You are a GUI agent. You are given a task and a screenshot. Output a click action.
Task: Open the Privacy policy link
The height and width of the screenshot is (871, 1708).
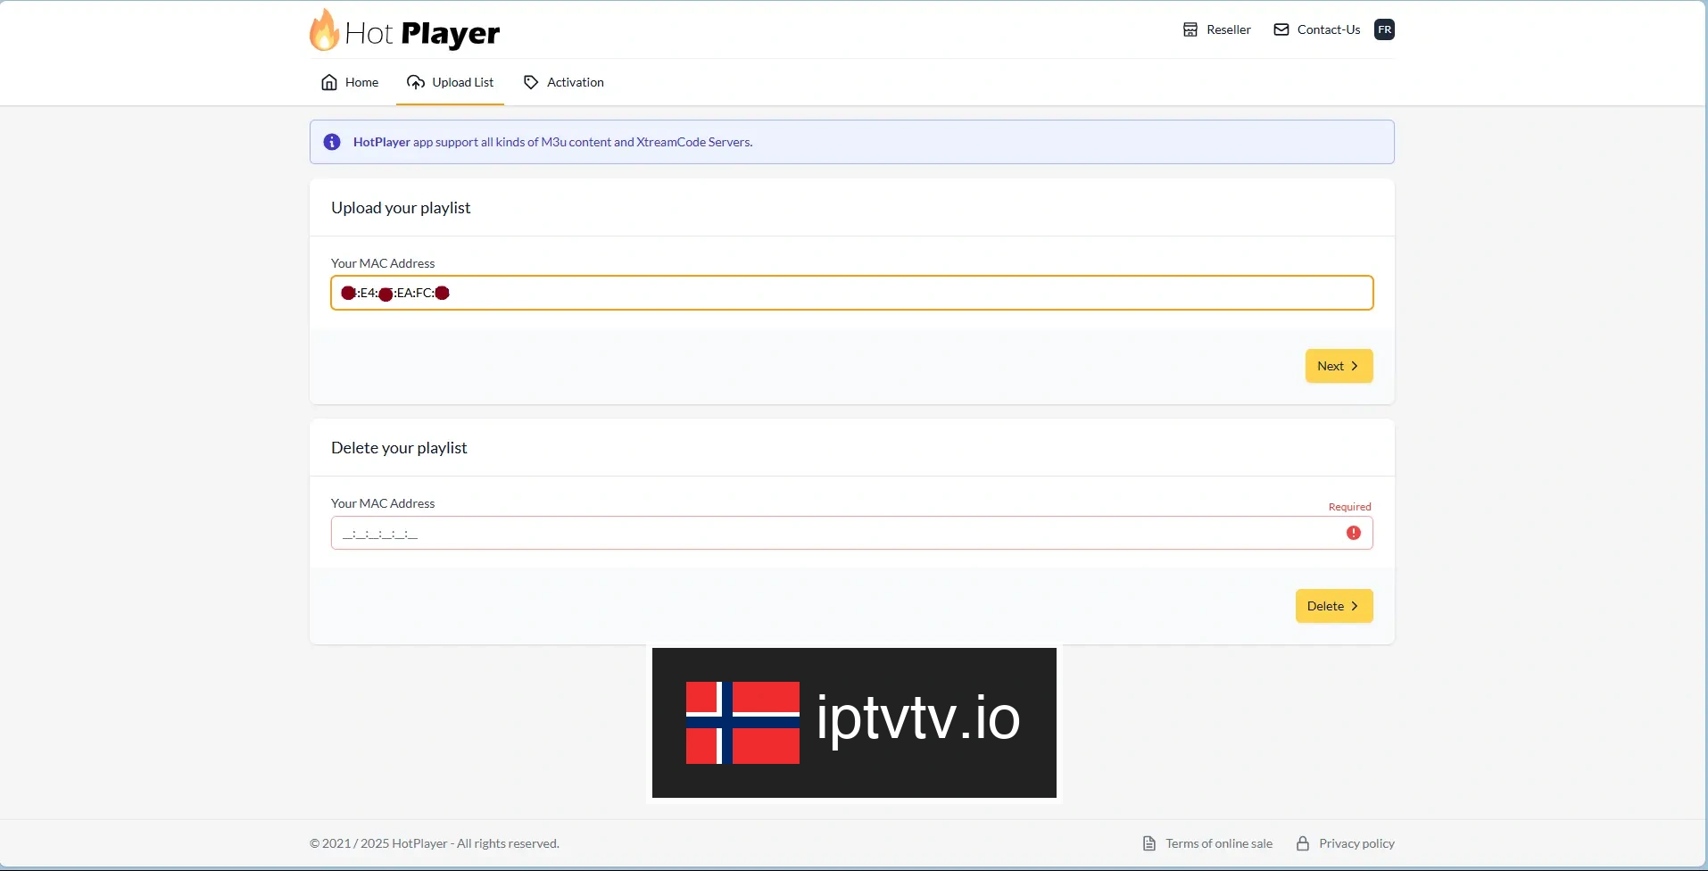(1356, 843)
